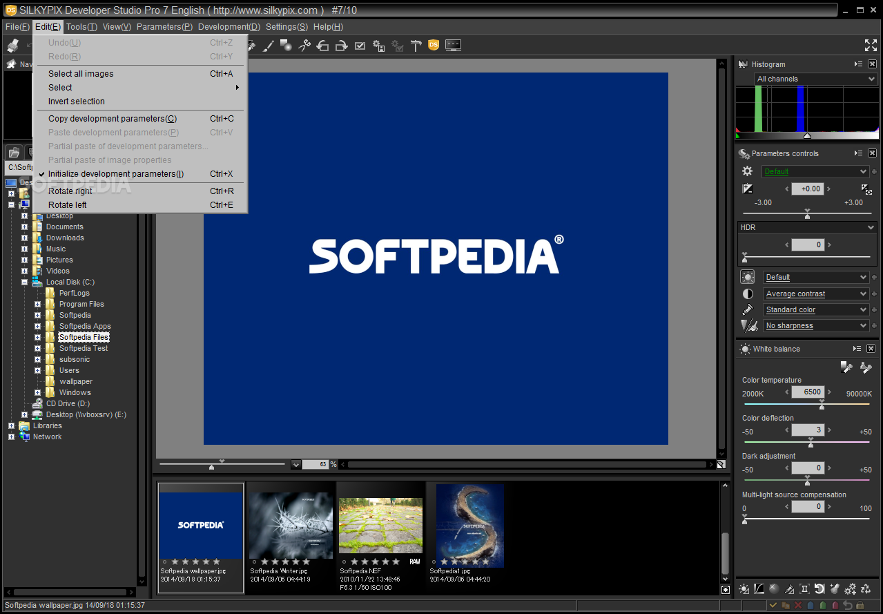This screenshot has width=883, height=614.
Task: Click the blue tag marker in status bar
Action: (x=811, y=606)
